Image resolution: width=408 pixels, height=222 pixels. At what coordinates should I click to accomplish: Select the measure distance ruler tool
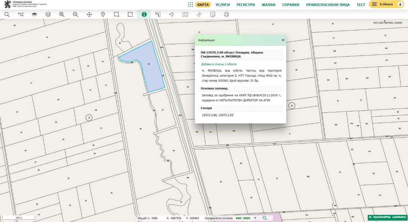pos(158,14)
